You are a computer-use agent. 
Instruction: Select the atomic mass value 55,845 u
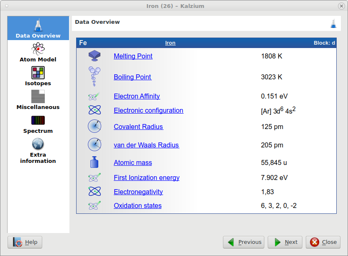click(274, 163)
